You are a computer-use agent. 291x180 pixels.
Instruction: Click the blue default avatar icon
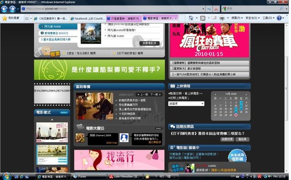click(124, 138)
